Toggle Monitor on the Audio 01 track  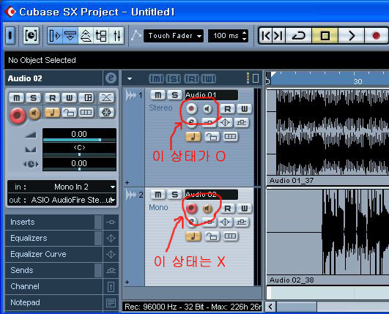coord(208,108)
